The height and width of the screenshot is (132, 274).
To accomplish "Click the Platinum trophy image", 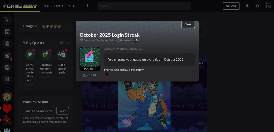I will point(90,59).
